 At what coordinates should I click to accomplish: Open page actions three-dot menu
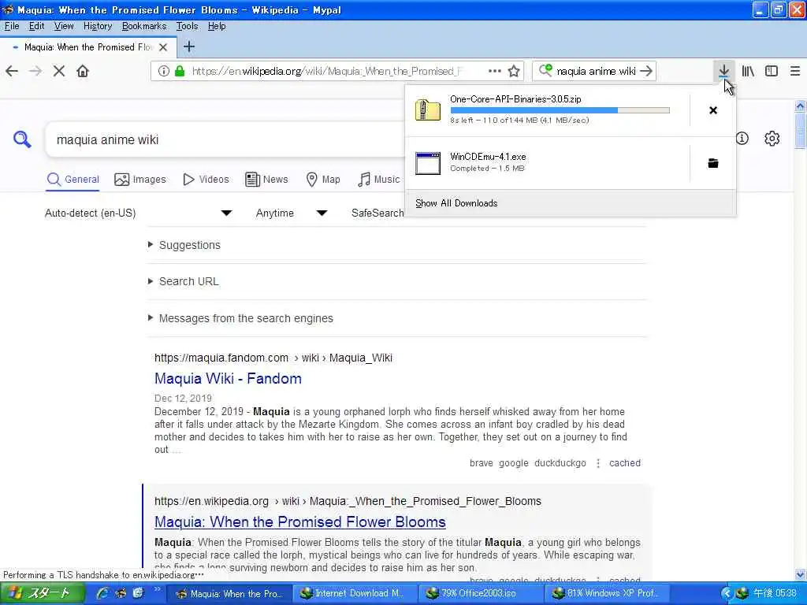pos(495,71)
